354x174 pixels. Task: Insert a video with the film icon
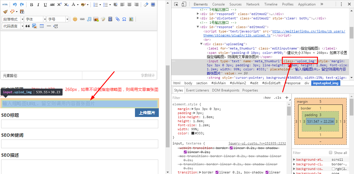click(x=110, y=19)
